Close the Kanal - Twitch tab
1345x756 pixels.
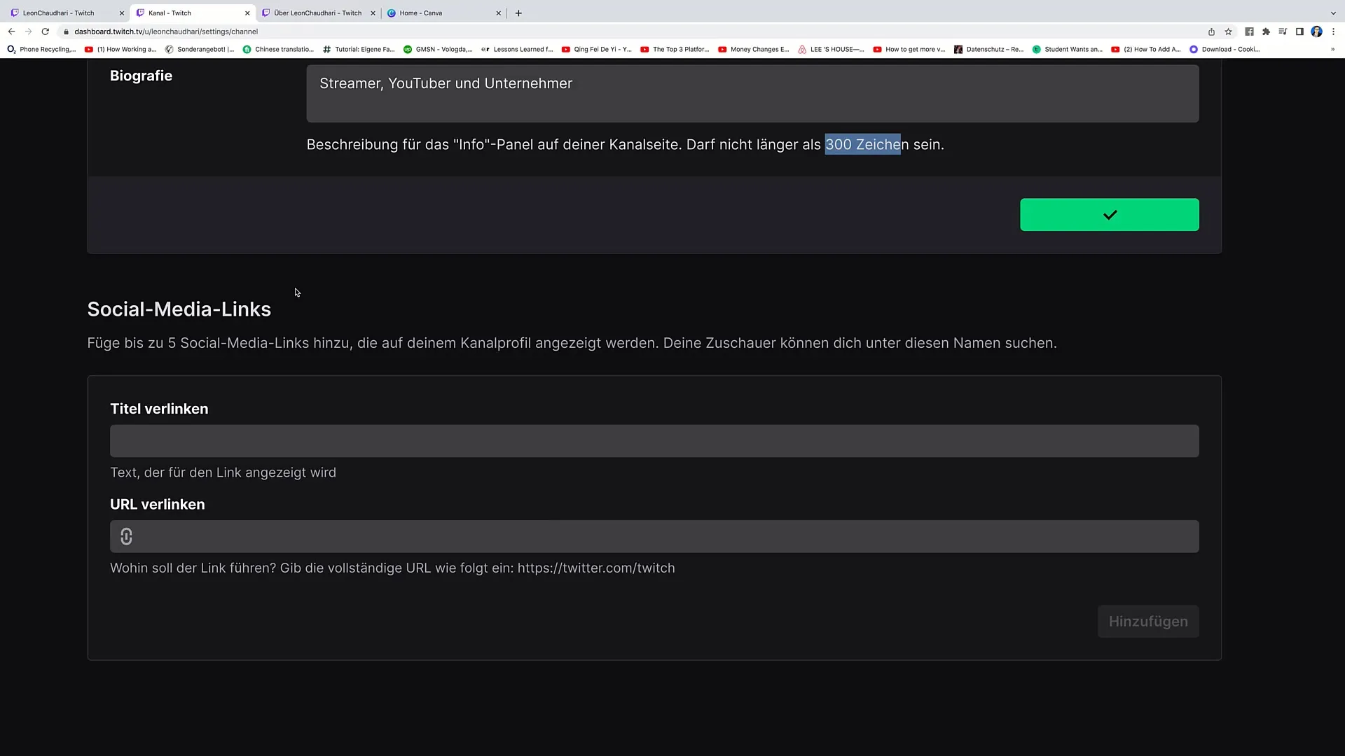(x=247, y=13)
